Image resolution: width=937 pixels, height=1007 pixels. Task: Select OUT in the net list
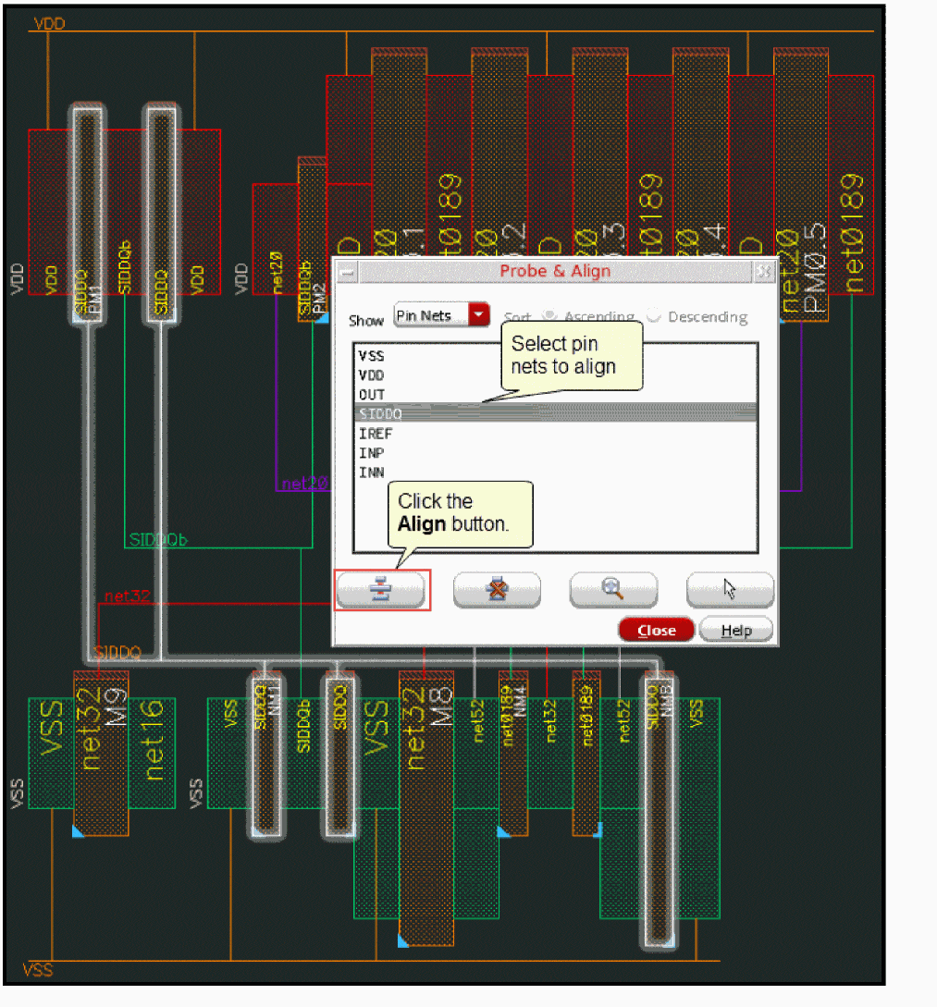tap(371, 395)
